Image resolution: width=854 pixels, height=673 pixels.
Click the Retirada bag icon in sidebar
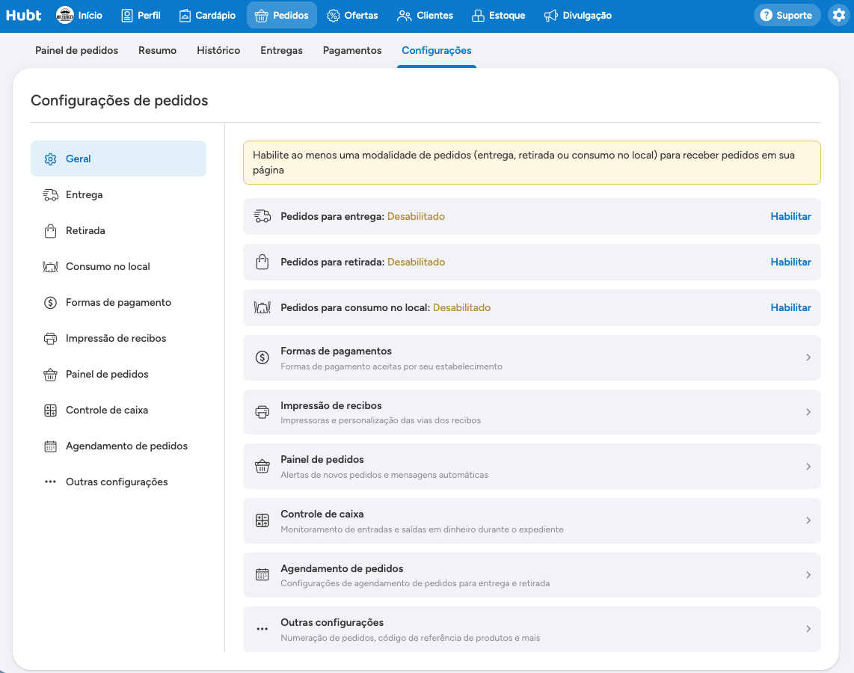(51, 231)
